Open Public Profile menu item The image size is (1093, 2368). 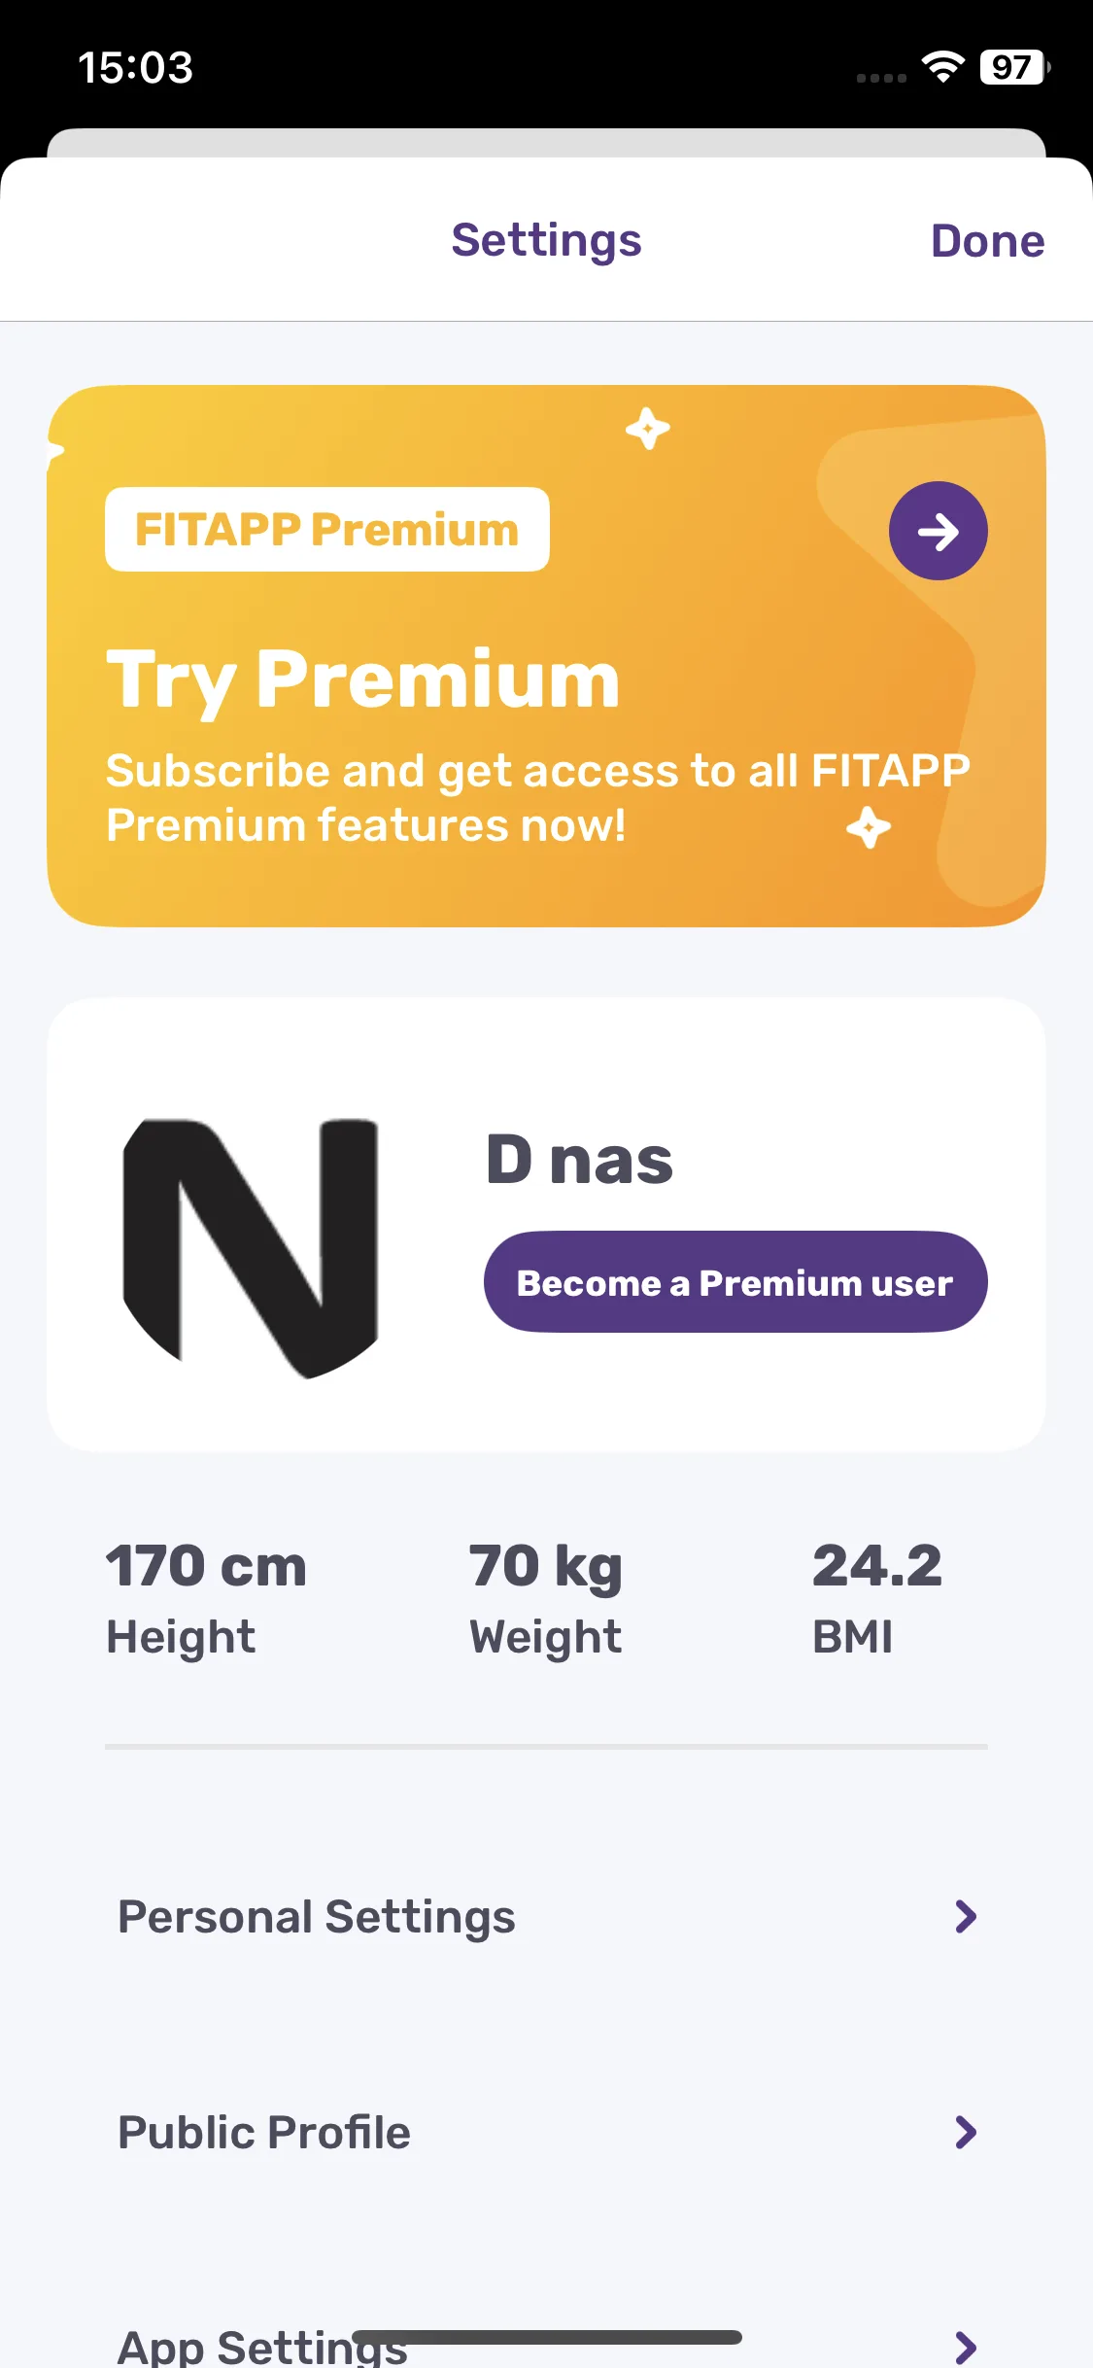click(546, 2133)
